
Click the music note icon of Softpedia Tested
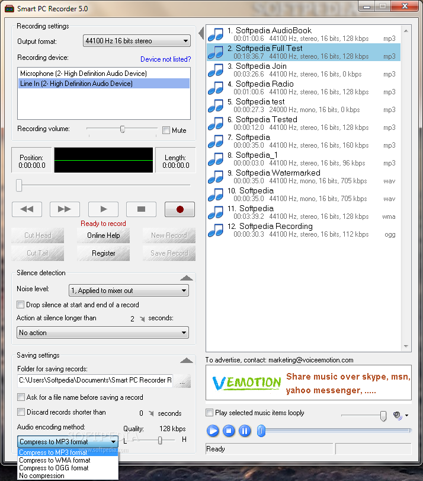(216, 123)
